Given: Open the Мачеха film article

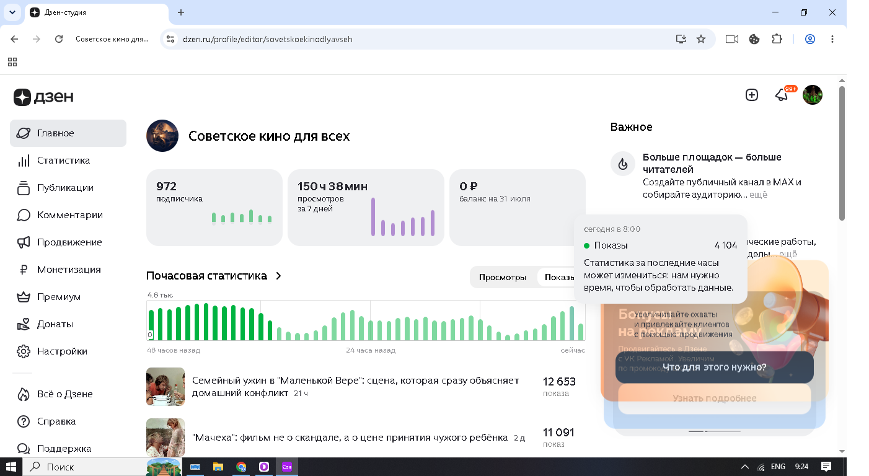Looking at the screenshot, I should tap(350, 438).
